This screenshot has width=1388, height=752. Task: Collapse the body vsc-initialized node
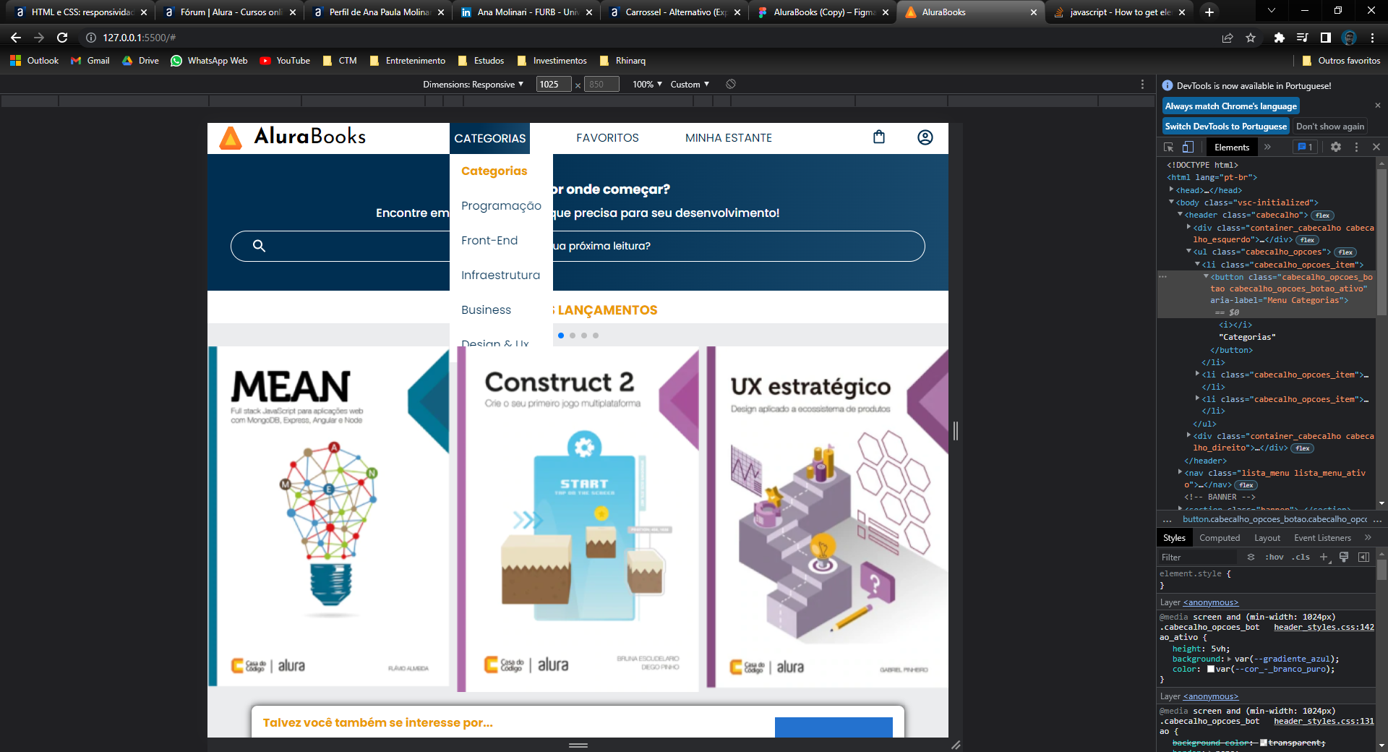coord(1171,202)
